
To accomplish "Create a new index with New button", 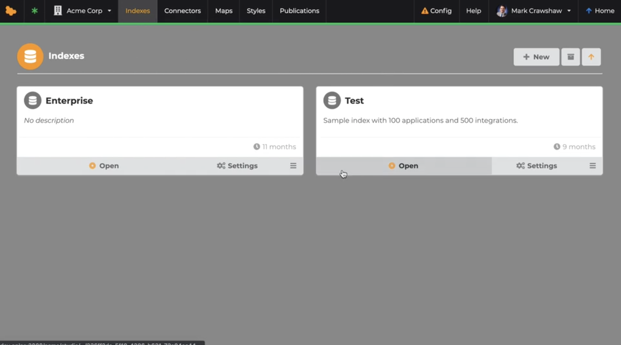I will (536, 57).
